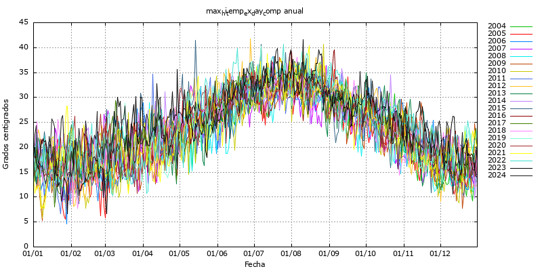Select the 2013 legend line sample

coord(521,93)
